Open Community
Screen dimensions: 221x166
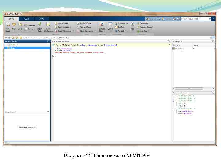coord(142,23)
